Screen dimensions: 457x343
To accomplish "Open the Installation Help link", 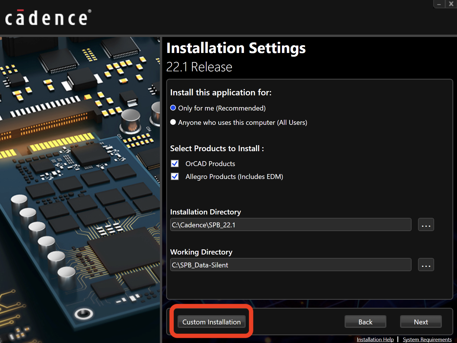I will click(x=375, y=339).
